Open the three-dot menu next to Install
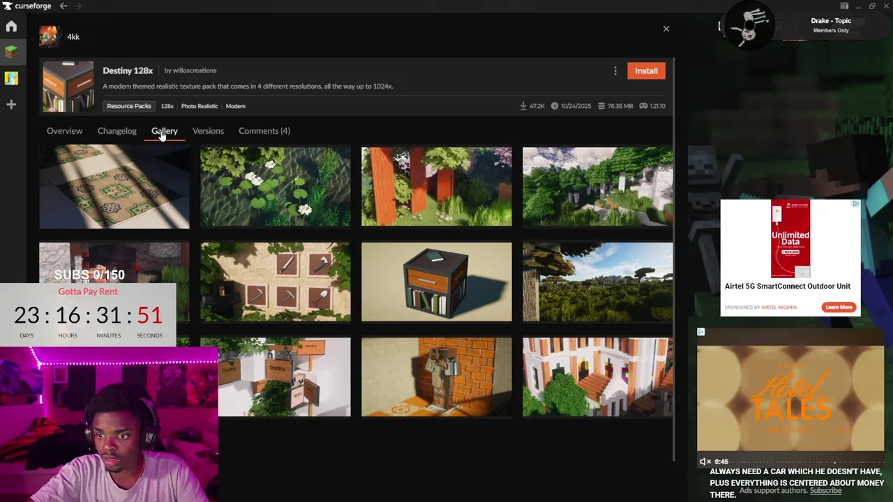 click(x=615, y=70)
